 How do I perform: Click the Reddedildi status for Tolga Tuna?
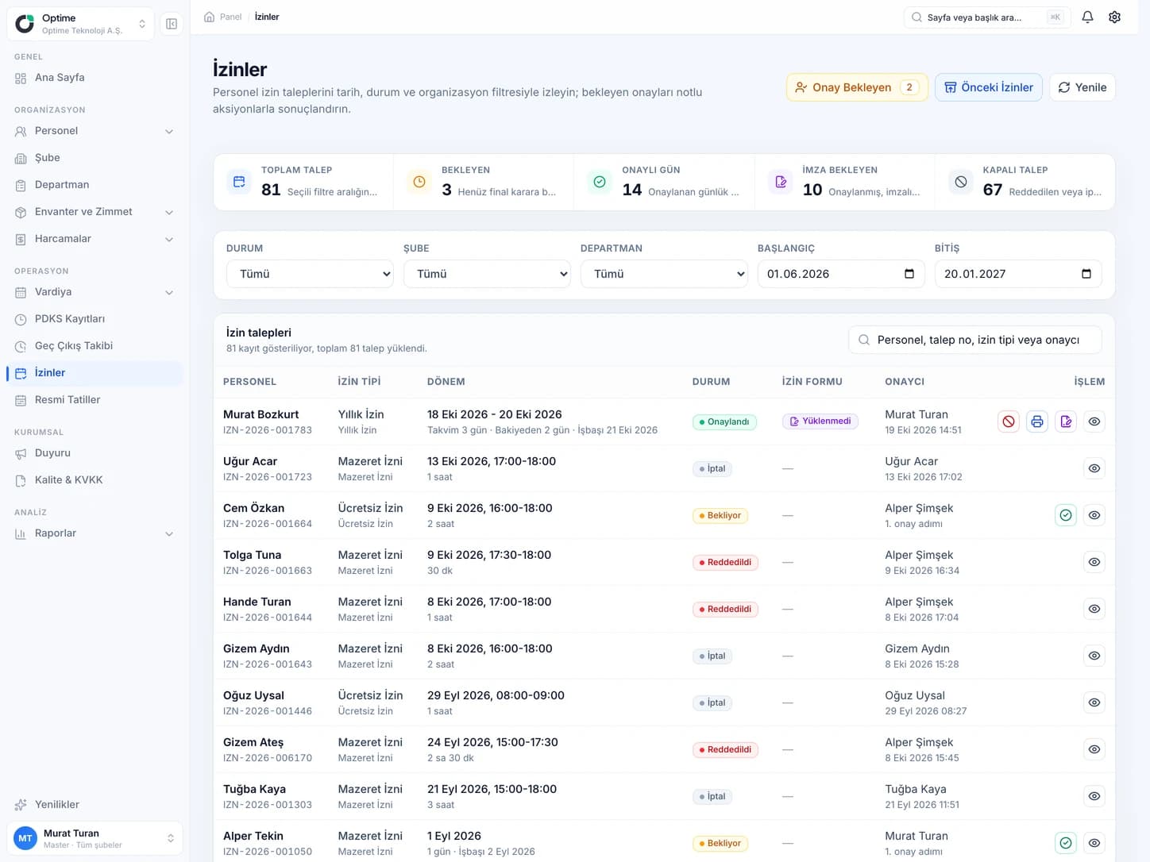pos(725,562)
